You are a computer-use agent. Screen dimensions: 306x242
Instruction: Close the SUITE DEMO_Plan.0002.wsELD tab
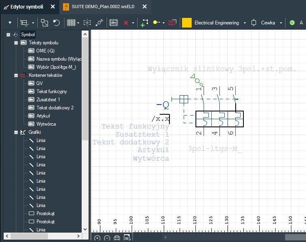(x=145, y=7)
